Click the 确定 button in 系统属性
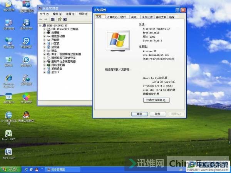 [139, 114]
